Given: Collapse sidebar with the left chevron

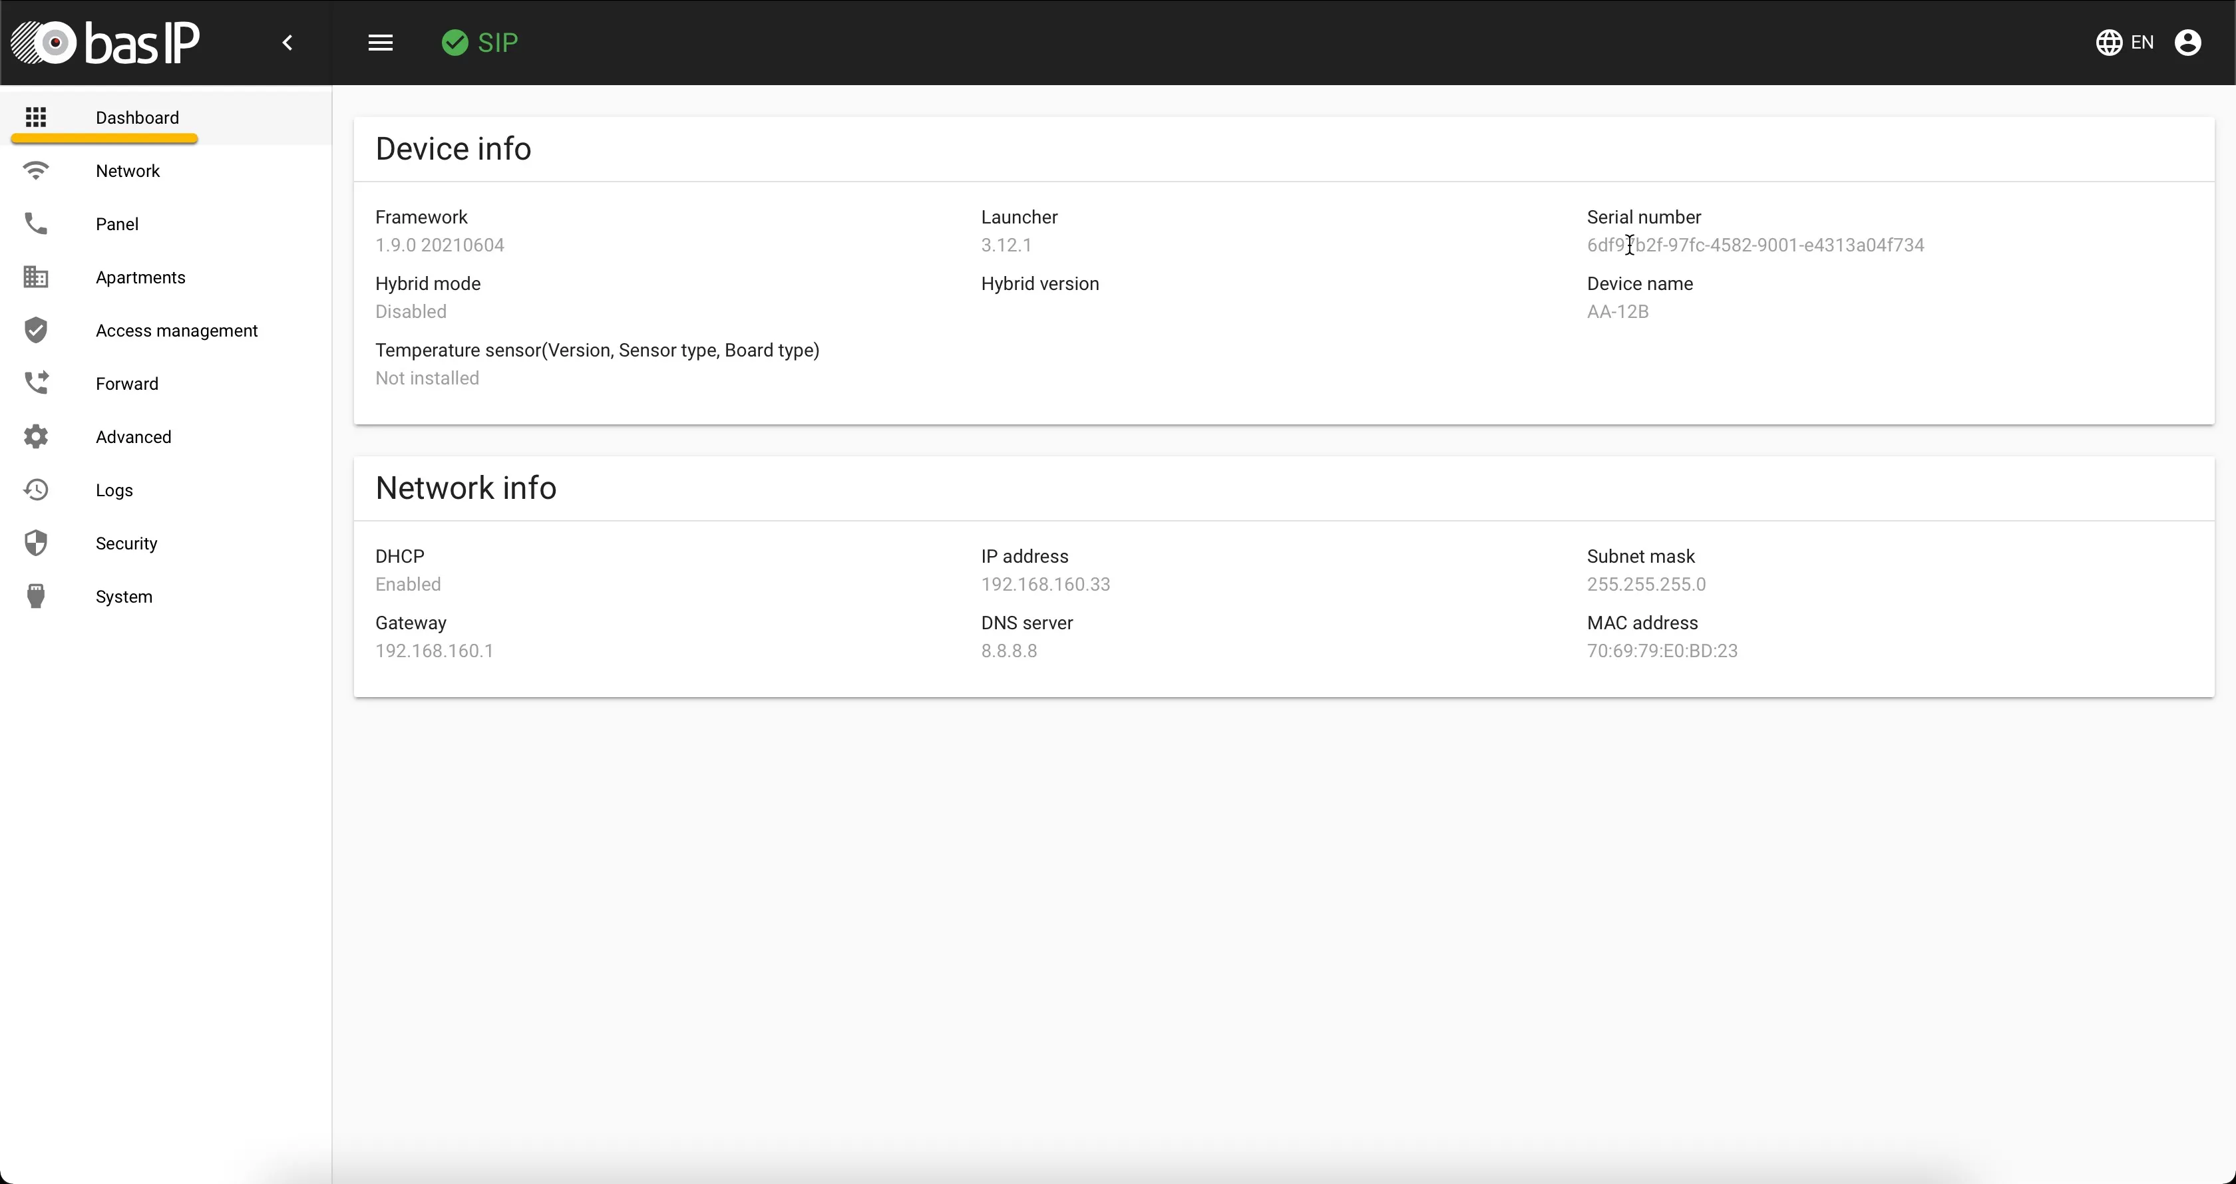Looking at the screenshot, I should (x=287, y=43).
